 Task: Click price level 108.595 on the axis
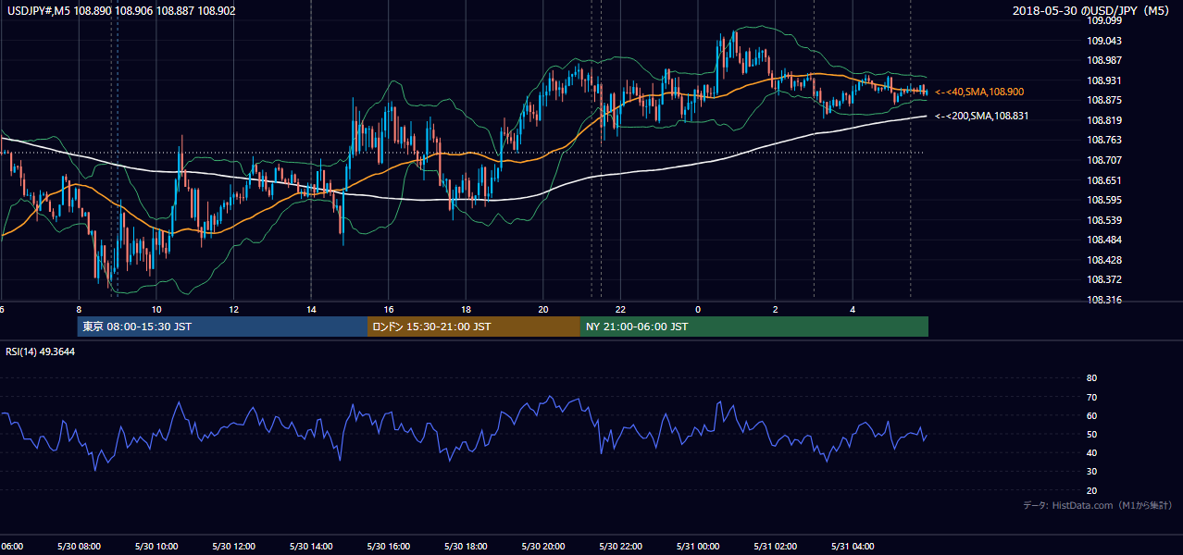pyautogui.click(x=1104, y=200)
